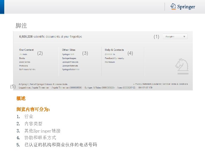Select the Protocols link

coord(23,66)
